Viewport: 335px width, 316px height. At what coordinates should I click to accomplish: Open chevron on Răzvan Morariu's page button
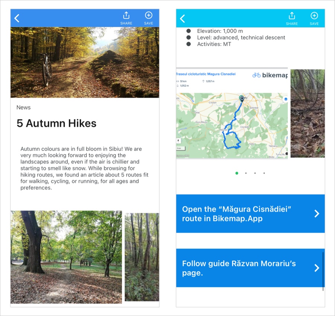[x=317, y=268]
